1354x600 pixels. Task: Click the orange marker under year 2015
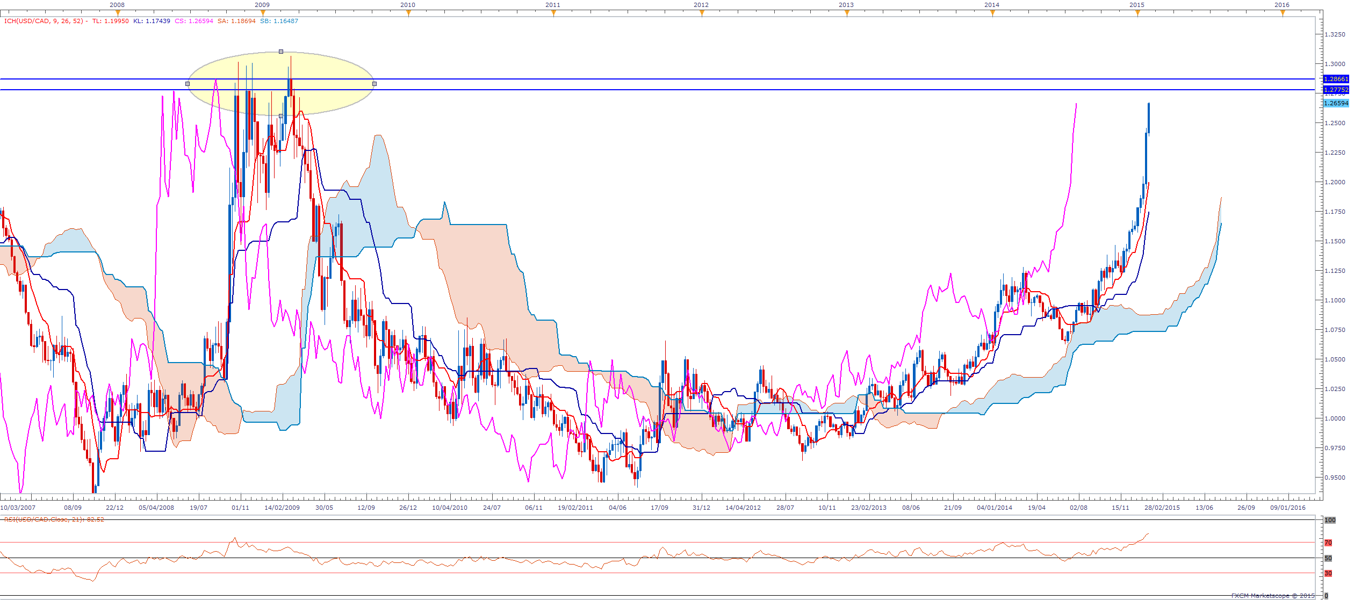pyautogui.click(x=1137, y=13)
